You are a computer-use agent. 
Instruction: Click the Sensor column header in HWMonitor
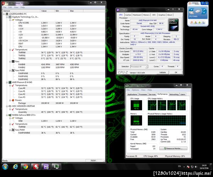point(21,11)
